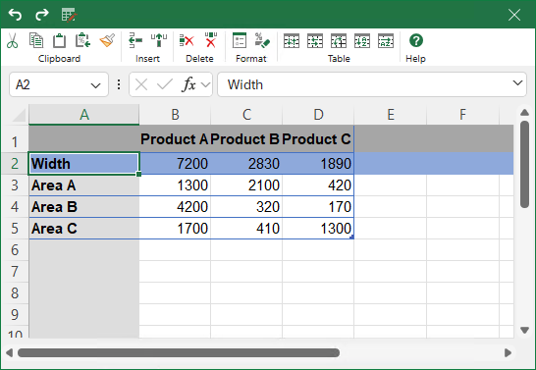Expand the Name Box dropdown
This screenshot has width=536, height=370.
pyautogui.click(x=96, y=85)
